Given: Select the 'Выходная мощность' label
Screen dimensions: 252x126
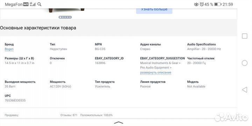Looking at the screenshot, I should click(x=20, y=82).
